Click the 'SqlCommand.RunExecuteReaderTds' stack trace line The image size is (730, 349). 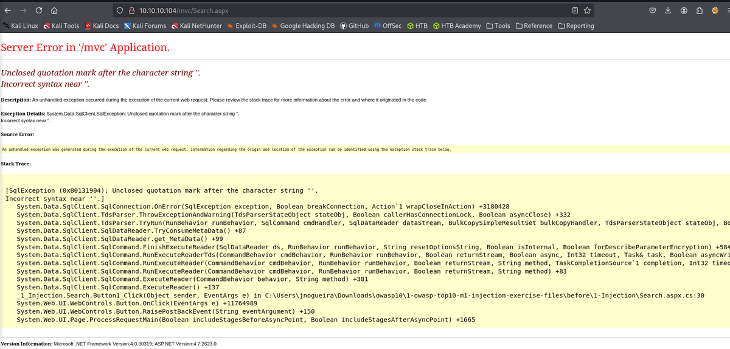373,255
